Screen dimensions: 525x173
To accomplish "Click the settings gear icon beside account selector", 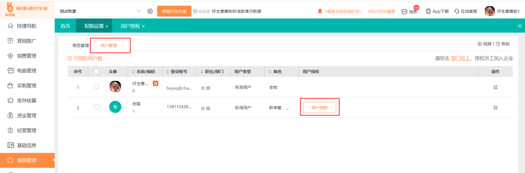I will (x=150, y=11).
